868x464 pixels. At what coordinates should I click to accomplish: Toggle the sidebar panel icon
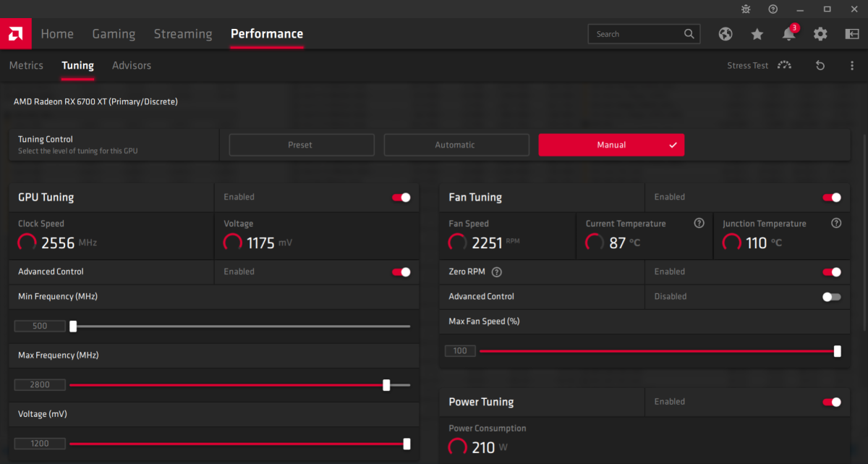tap(851, 34)
